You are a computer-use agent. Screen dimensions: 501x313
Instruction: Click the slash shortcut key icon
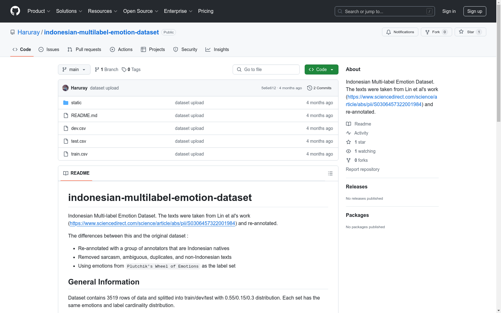429,11
